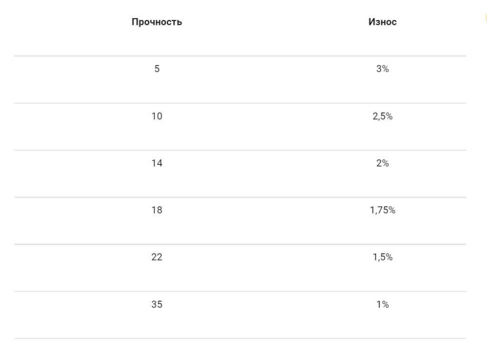
Task: Click the divider between rows 14 and 18
Action: (x=240, y=197)
